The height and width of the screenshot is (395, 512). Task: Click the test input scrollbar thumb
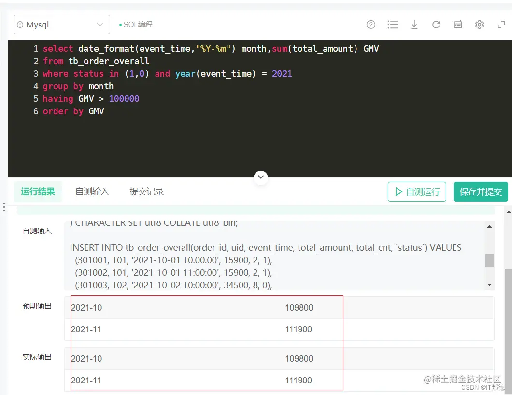pyautogui.click(x=489, y=260)
